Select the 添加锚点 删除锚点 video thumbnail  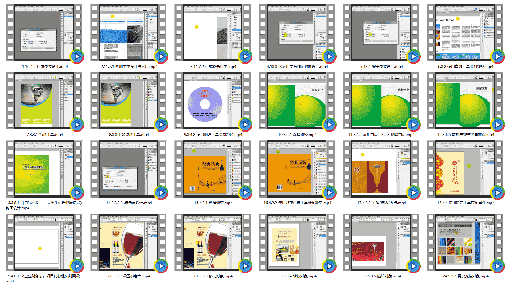click(x=381, y=101)
